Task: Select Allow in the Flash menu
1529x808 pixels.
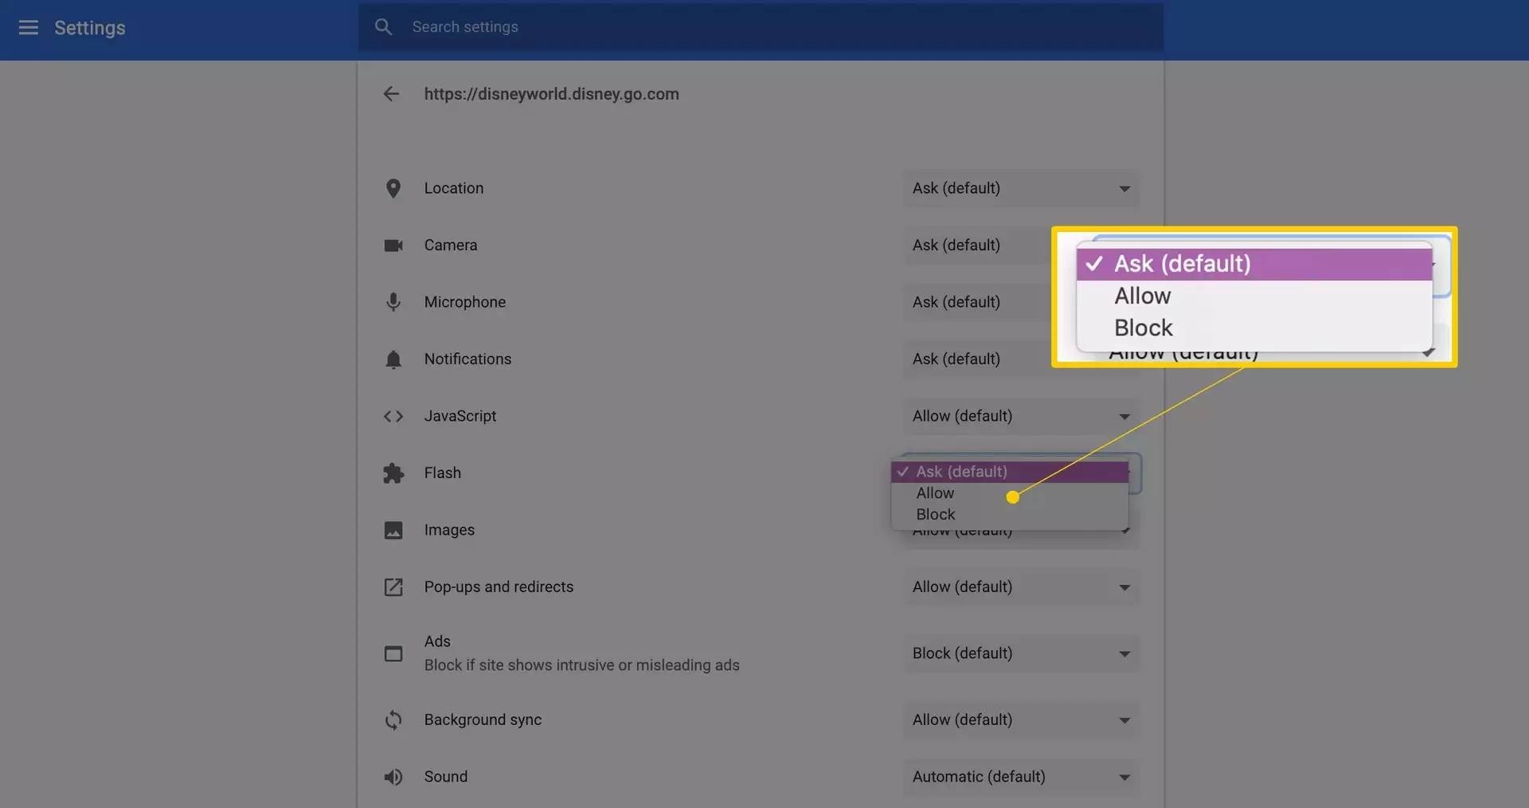Action: point(935,493)
